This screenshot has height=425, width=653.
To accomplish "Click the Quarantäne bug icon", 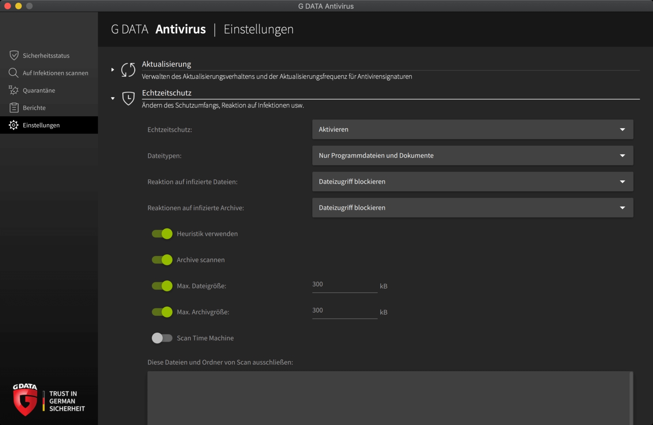I will click(14, 90).
